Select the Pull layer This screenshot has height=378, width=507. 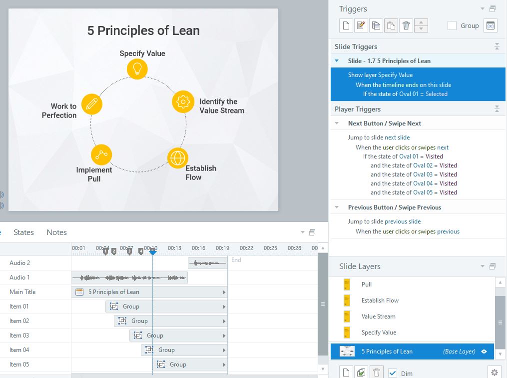(413, 284)
